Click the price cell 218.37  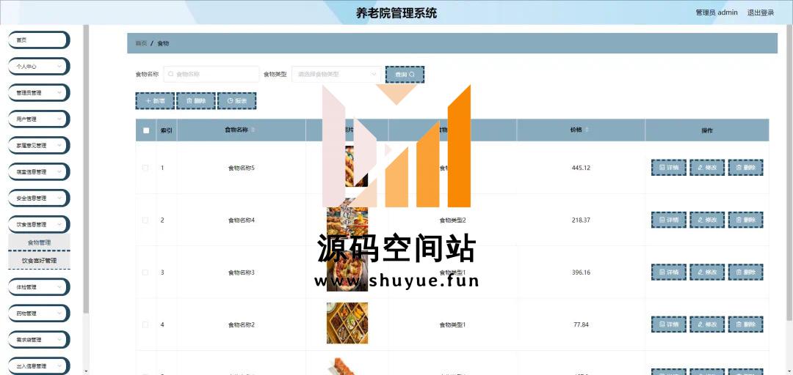581,220
